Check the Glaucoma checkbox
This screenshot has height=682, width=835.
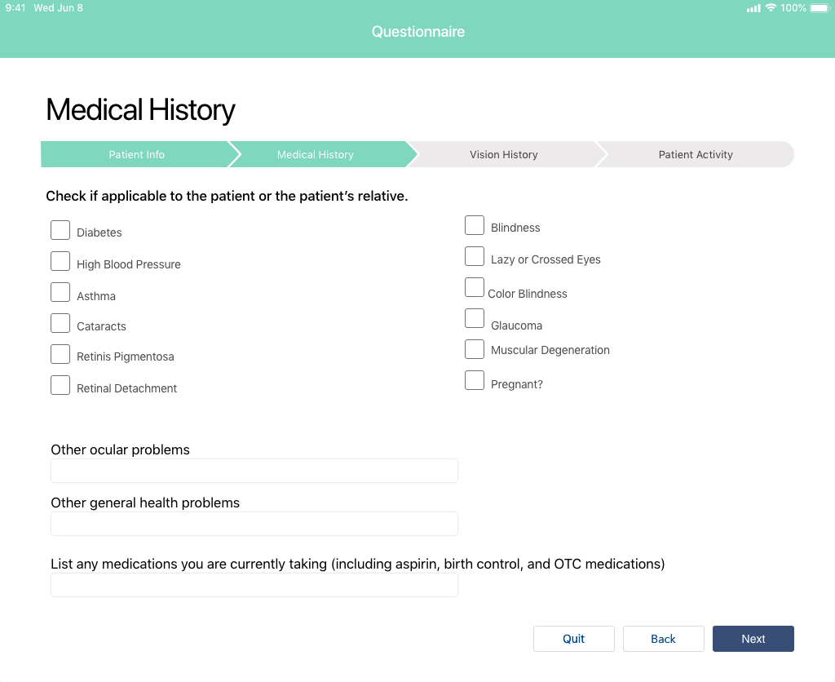pos(475,318)
